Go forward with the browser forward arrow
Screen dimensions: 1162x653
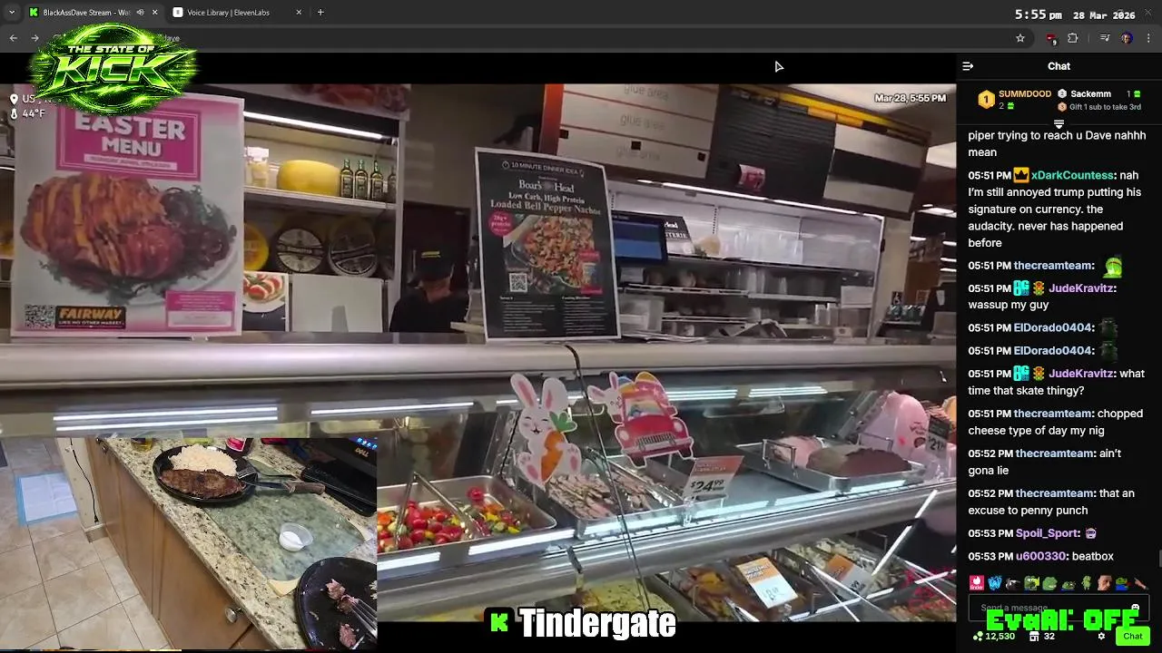(x=34, y=38)
